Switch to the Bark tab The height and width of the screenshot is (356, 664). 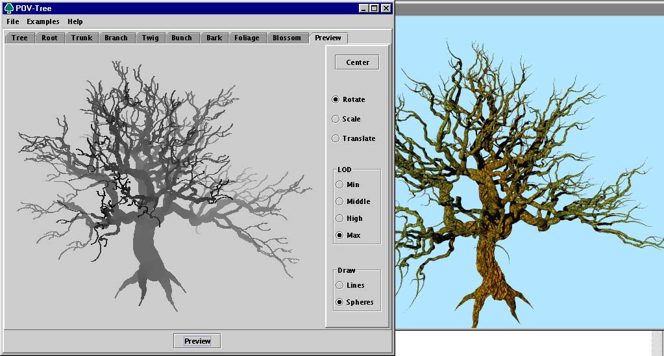tap(214, 38)
